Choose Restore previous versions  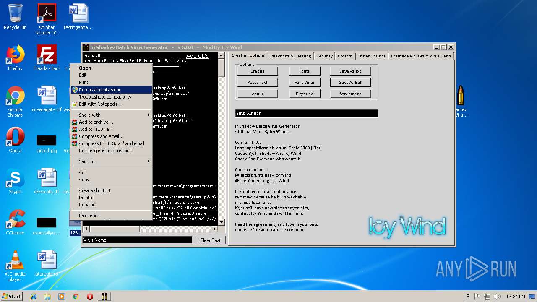coord(111,151)
